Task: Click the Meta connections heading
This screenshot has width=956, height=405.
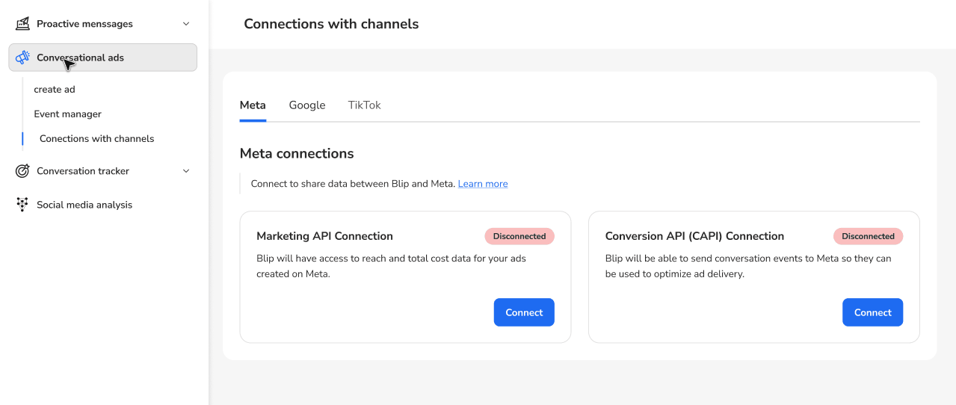Action: tap(296, 154)
